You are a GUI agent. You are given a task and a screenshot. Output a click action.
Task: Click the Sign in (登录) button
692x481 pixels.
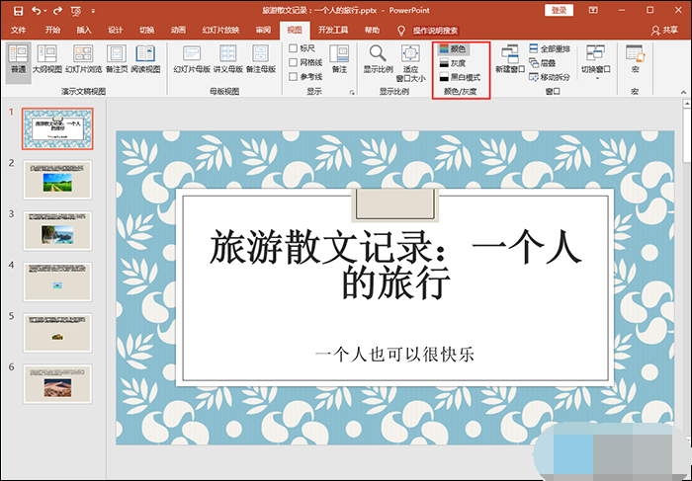[559, 10]
